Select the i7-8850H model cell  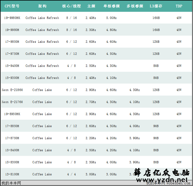[12, 126]
